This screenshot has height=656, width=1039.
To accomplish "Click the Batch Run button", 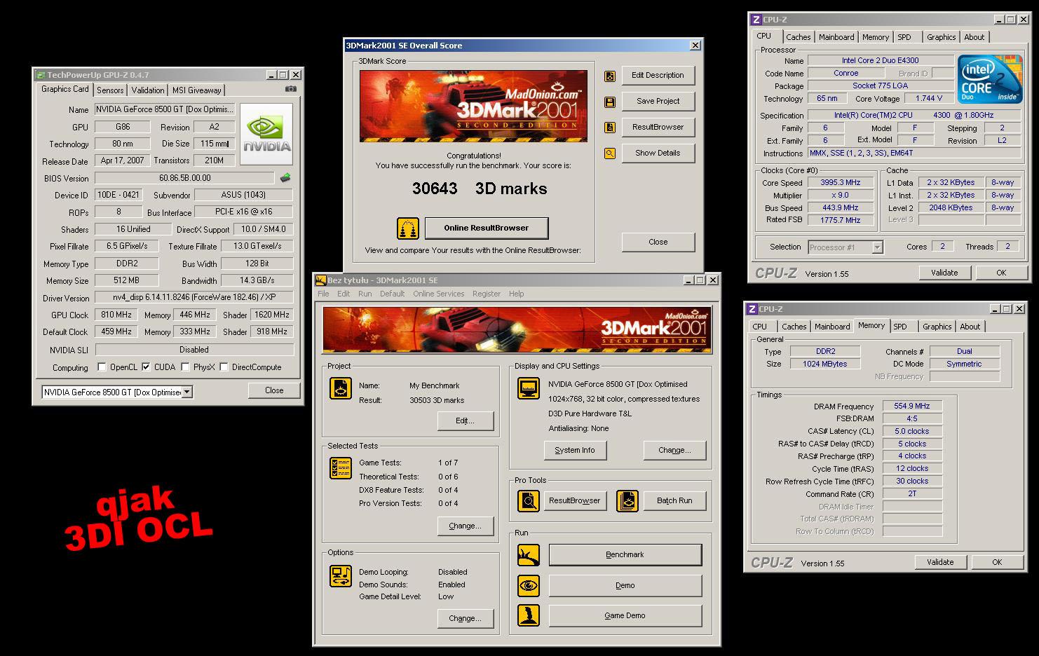I will tap(674, 501).
